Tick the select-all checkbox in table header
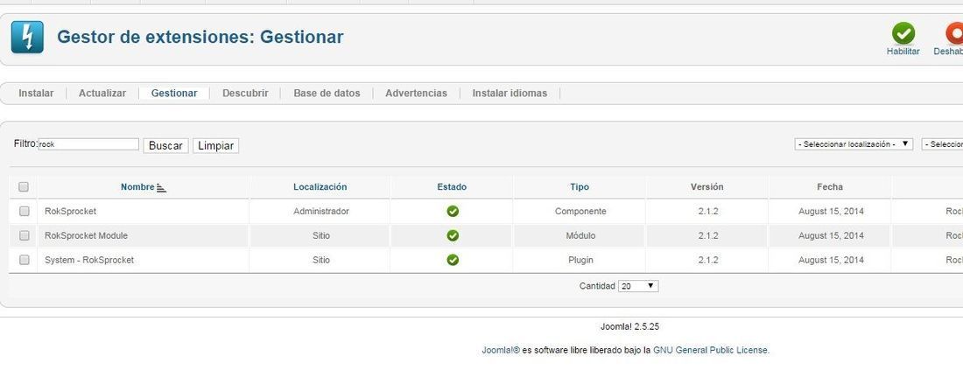 click(x=24, y=186)
